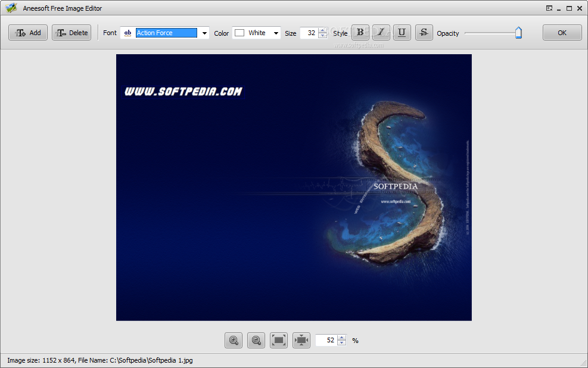
Task: Toggle Italic style
Action: coord(381,32)
